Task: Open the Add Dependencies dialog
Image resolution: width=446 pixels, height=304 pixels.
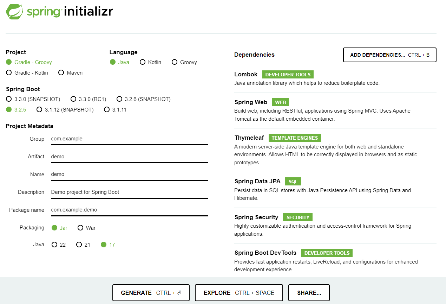Action: (390, 55)
